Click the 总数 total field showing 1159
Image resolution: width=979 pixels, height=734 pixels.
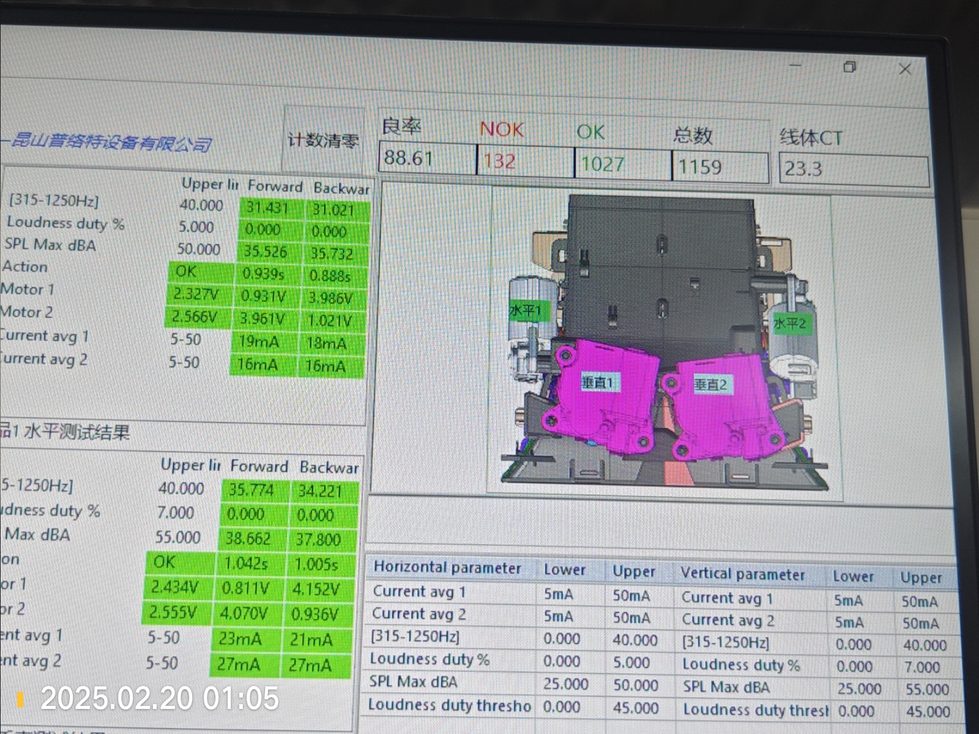coord(720,166)
